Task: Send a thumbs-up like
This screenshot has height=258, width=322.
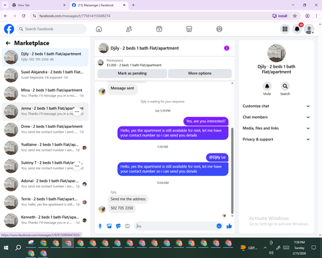Action: pyautogui.click(x=229, y=226)
